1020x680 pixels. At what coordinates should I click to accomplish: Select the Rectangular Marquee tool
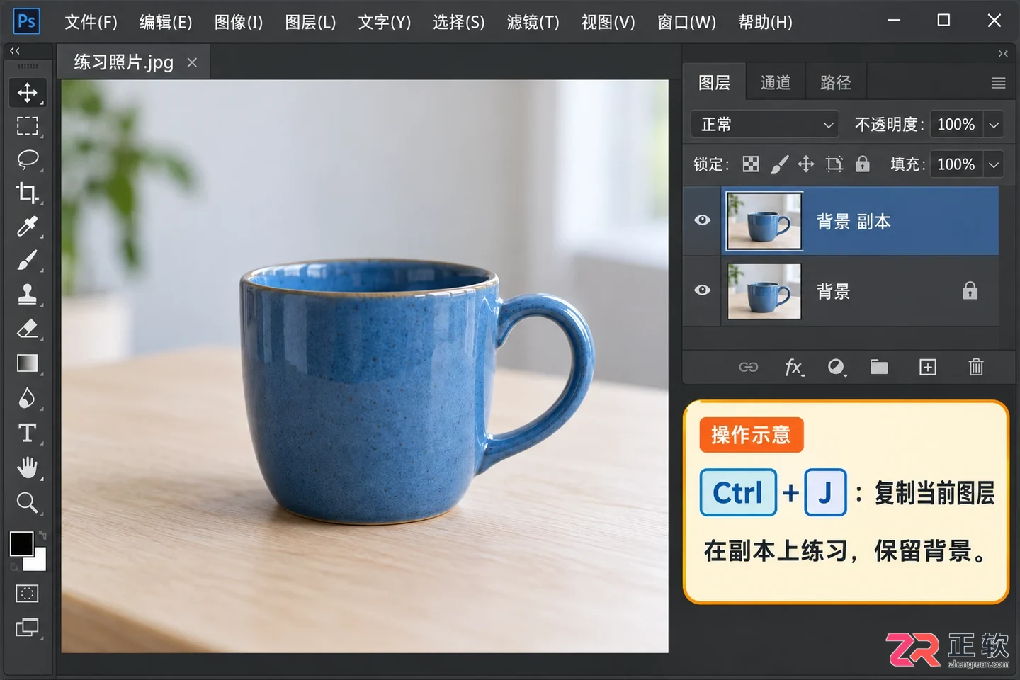[28, 126]
